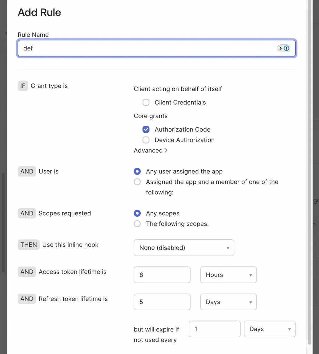
Task: Open the refresh token Days unit dropdown
Action: point(228,302)
